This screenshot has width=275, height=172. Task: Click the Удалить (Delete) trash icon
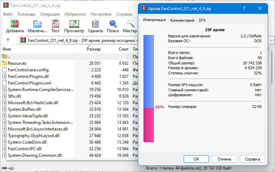[x=95, y=24]
